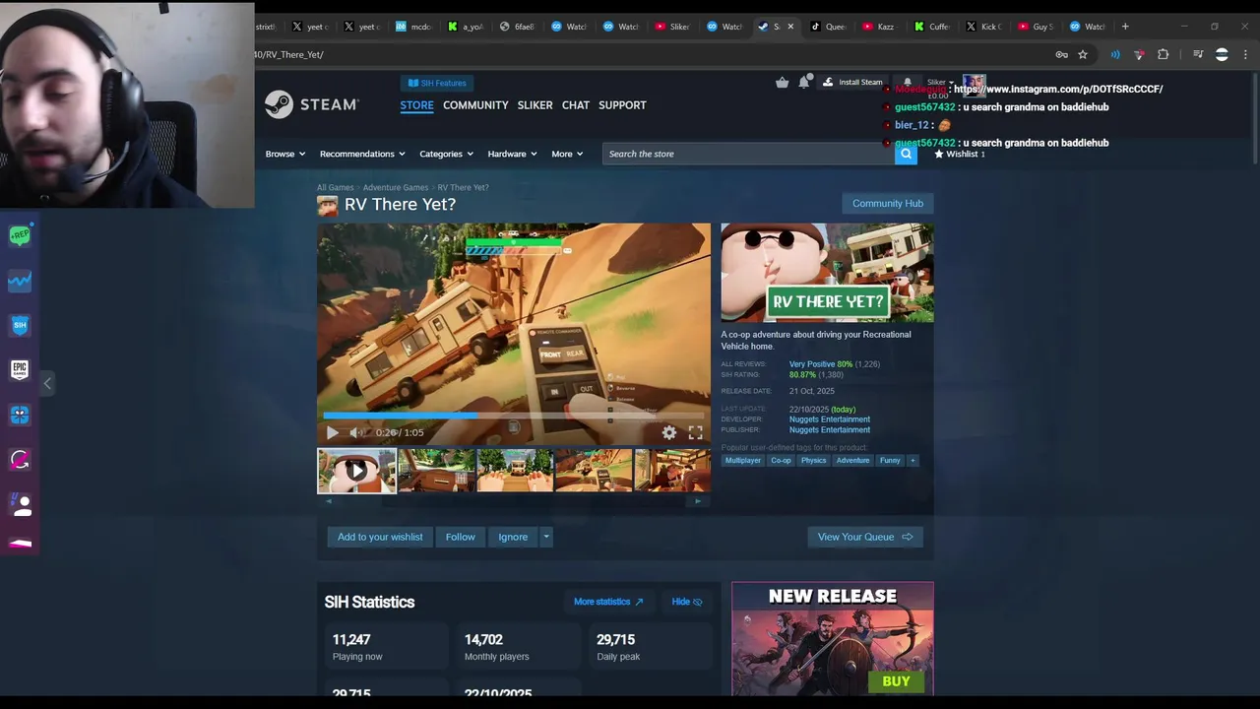The image size is (1260, 709).
Task: Hide the SIH Statistics panel
Action: coord(687,602)
